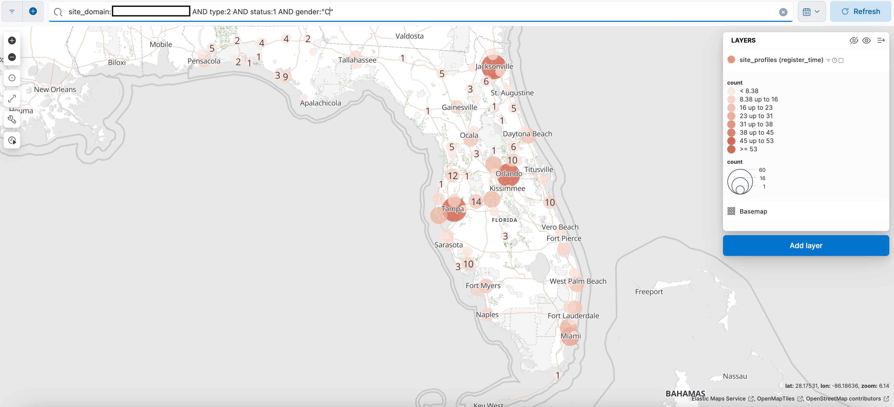Viewport: 894px width, 407px height.
Task: Click the search magnifier icon
Action: click(x=58, y=12)
